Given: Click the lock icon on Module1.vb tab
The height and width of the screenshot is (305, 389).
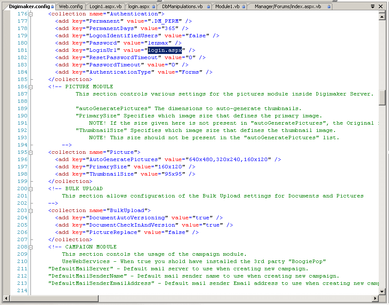Looking at the screenshot, I should point(244,7).
